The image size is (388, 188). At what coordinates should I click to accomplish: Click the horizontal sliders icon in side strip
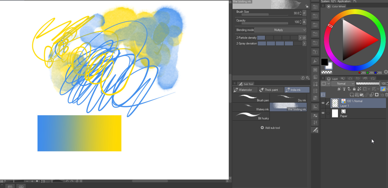[x=315, y=116]
